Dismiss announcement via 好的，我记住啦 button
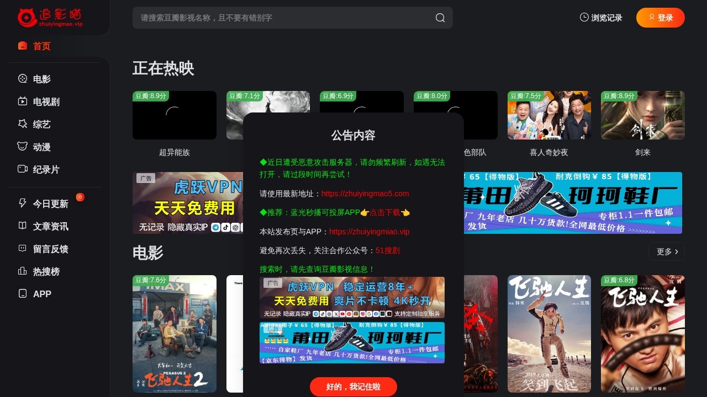The height and width of the screenshot is (397, 707). coord(353,387)
